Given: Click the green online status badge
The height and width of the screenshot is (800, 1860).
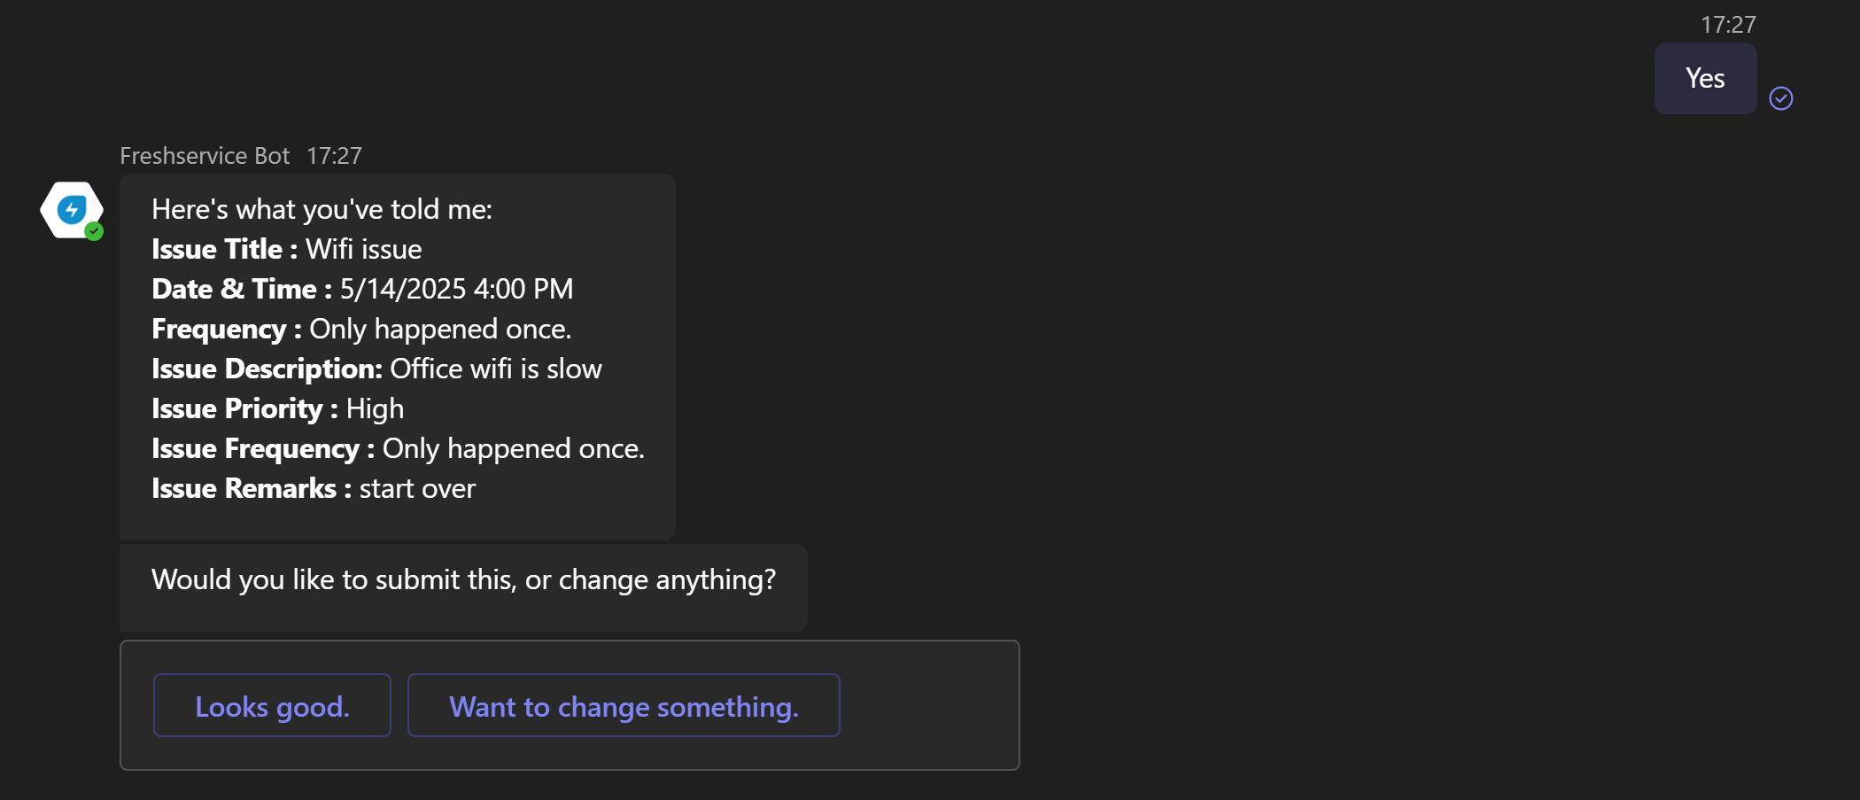Looking at the screenshot, I should (94, 231).
